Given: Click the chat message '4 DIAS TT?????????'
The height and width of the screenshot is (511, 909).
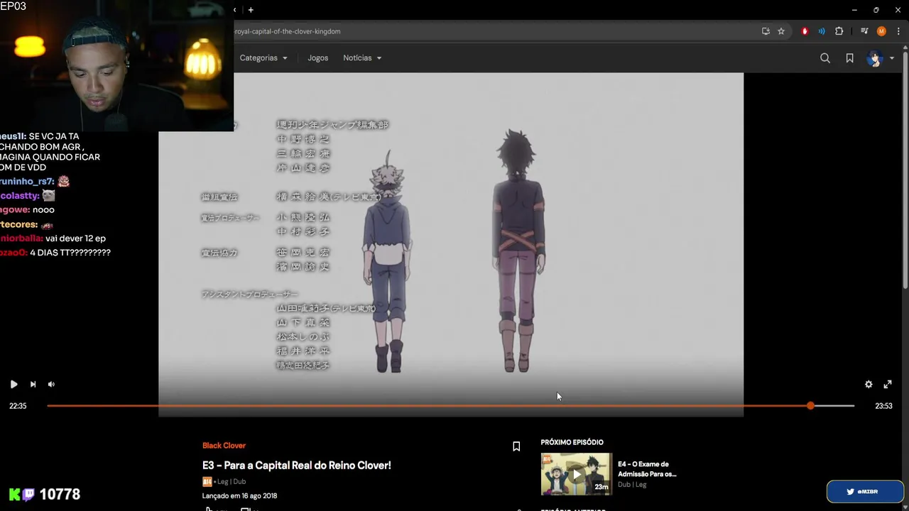Looking at the screenshot, I should point(70,253).
